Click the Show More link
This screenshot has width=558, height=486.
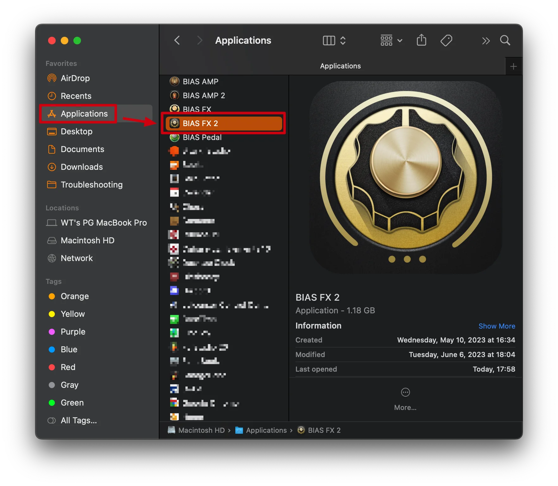(497, 326)
